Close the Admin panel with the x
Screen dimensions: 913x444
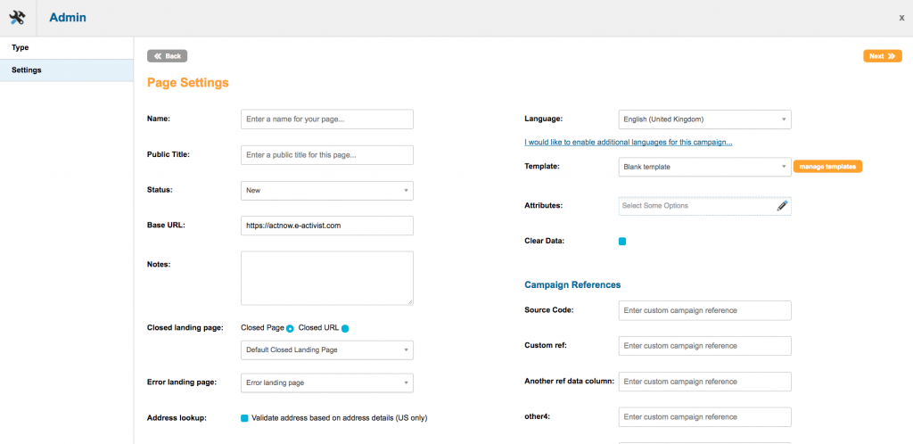(901, 18)
